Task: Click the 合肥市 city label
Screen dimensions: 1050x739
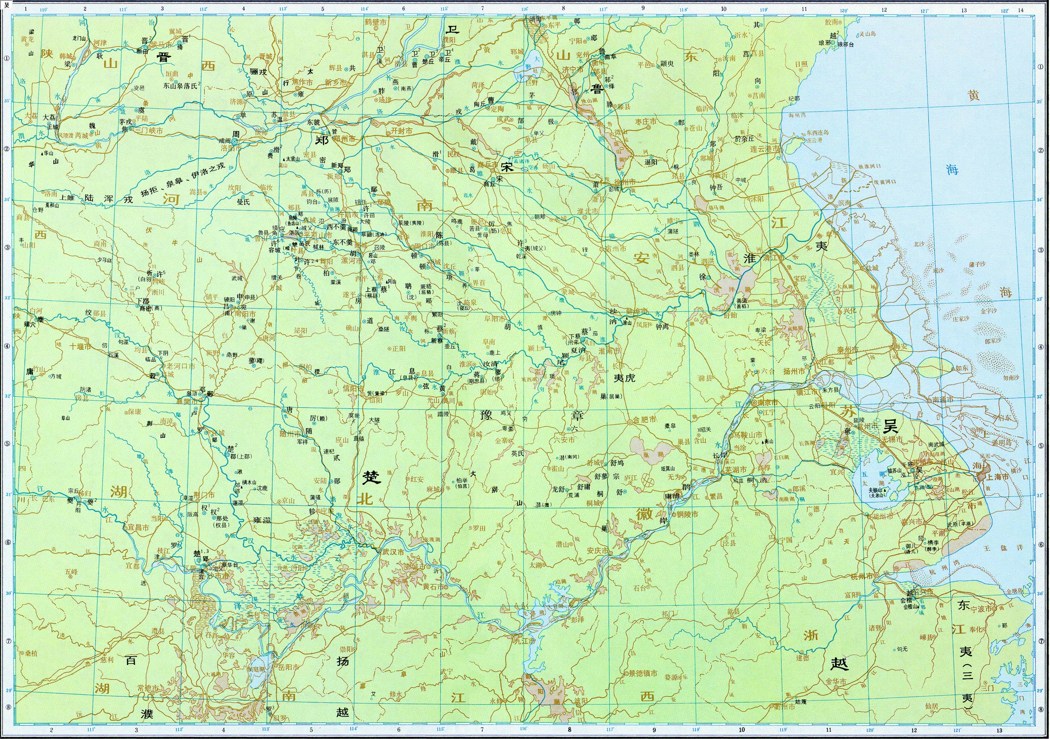Action: click(x=644, y=419)
